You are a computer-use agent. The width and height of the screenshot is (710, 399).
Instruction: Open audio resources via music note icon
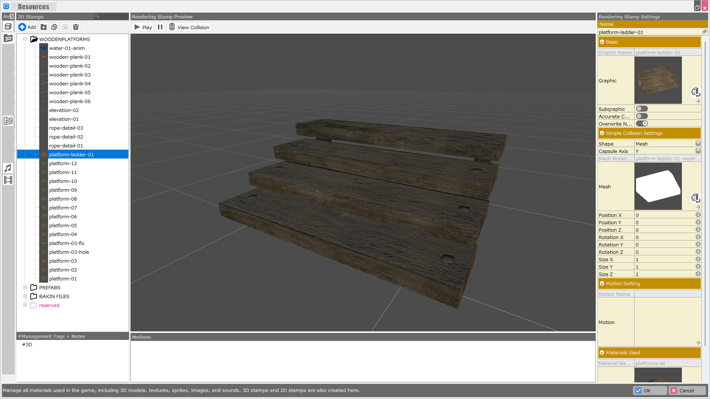pos(8,168)
